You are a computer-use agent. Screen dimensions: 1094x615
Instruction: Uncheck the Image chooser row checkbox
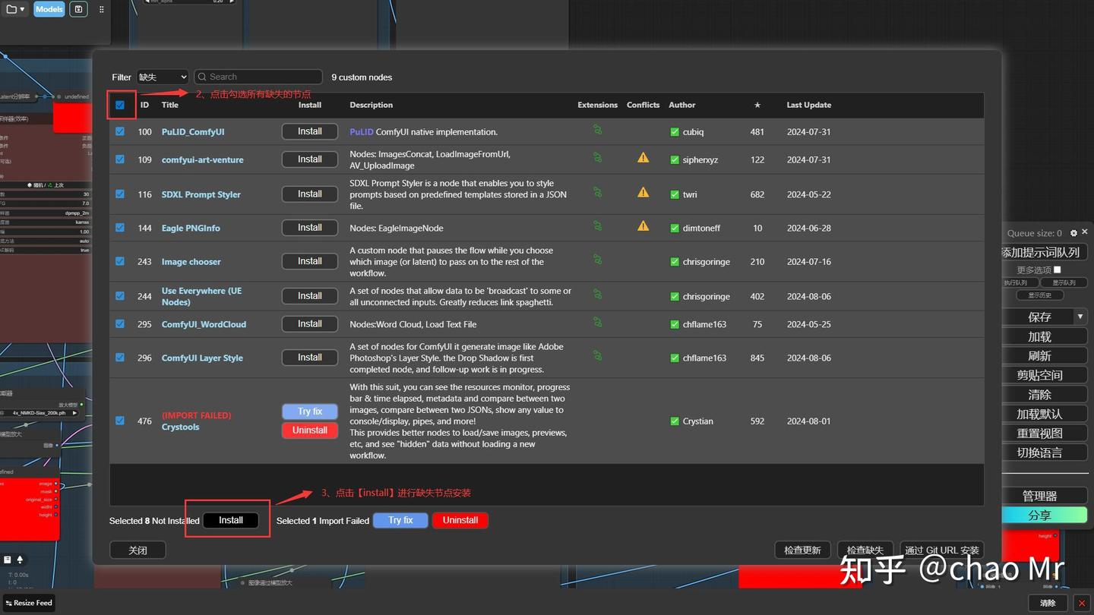pos(120,261)
